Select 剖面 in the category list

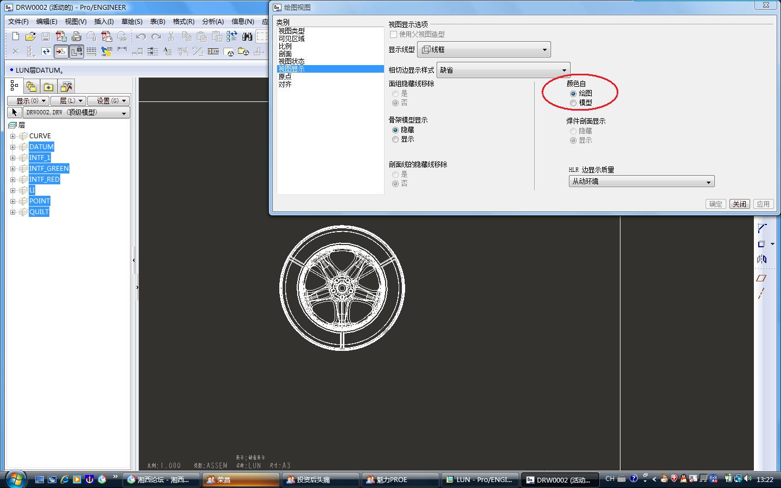pyautogui.click(x=285, y=54)
